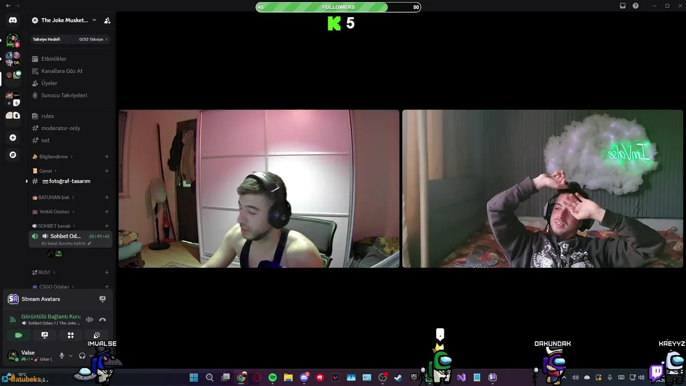
Task: Open Windows taskbar search
Action: 210,377
